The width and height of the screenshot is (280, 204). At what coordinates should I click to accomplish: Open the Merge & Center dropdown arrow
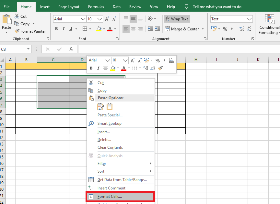(203, 29)
